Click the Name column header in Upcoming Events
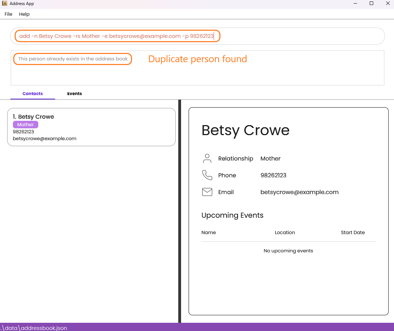Screen dimensions: 394x331 click(209, 232)
